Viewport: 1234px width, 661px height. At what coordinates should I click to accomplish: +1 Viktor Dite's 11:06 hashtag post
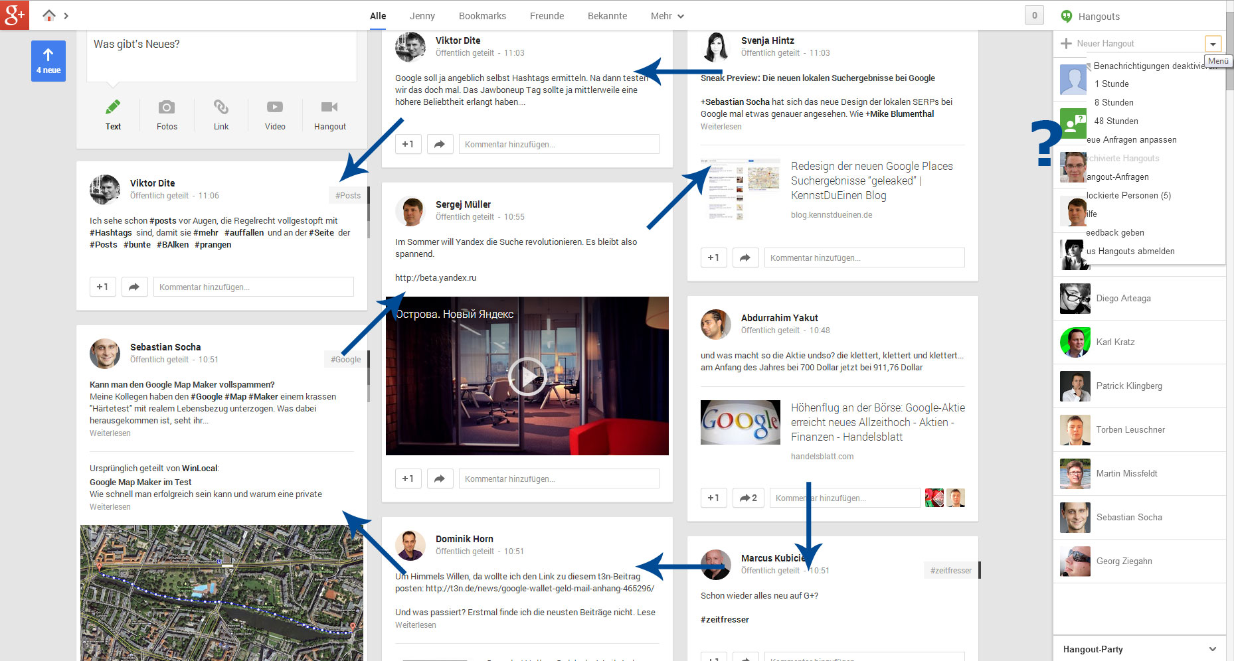click(x=102, y=287)
